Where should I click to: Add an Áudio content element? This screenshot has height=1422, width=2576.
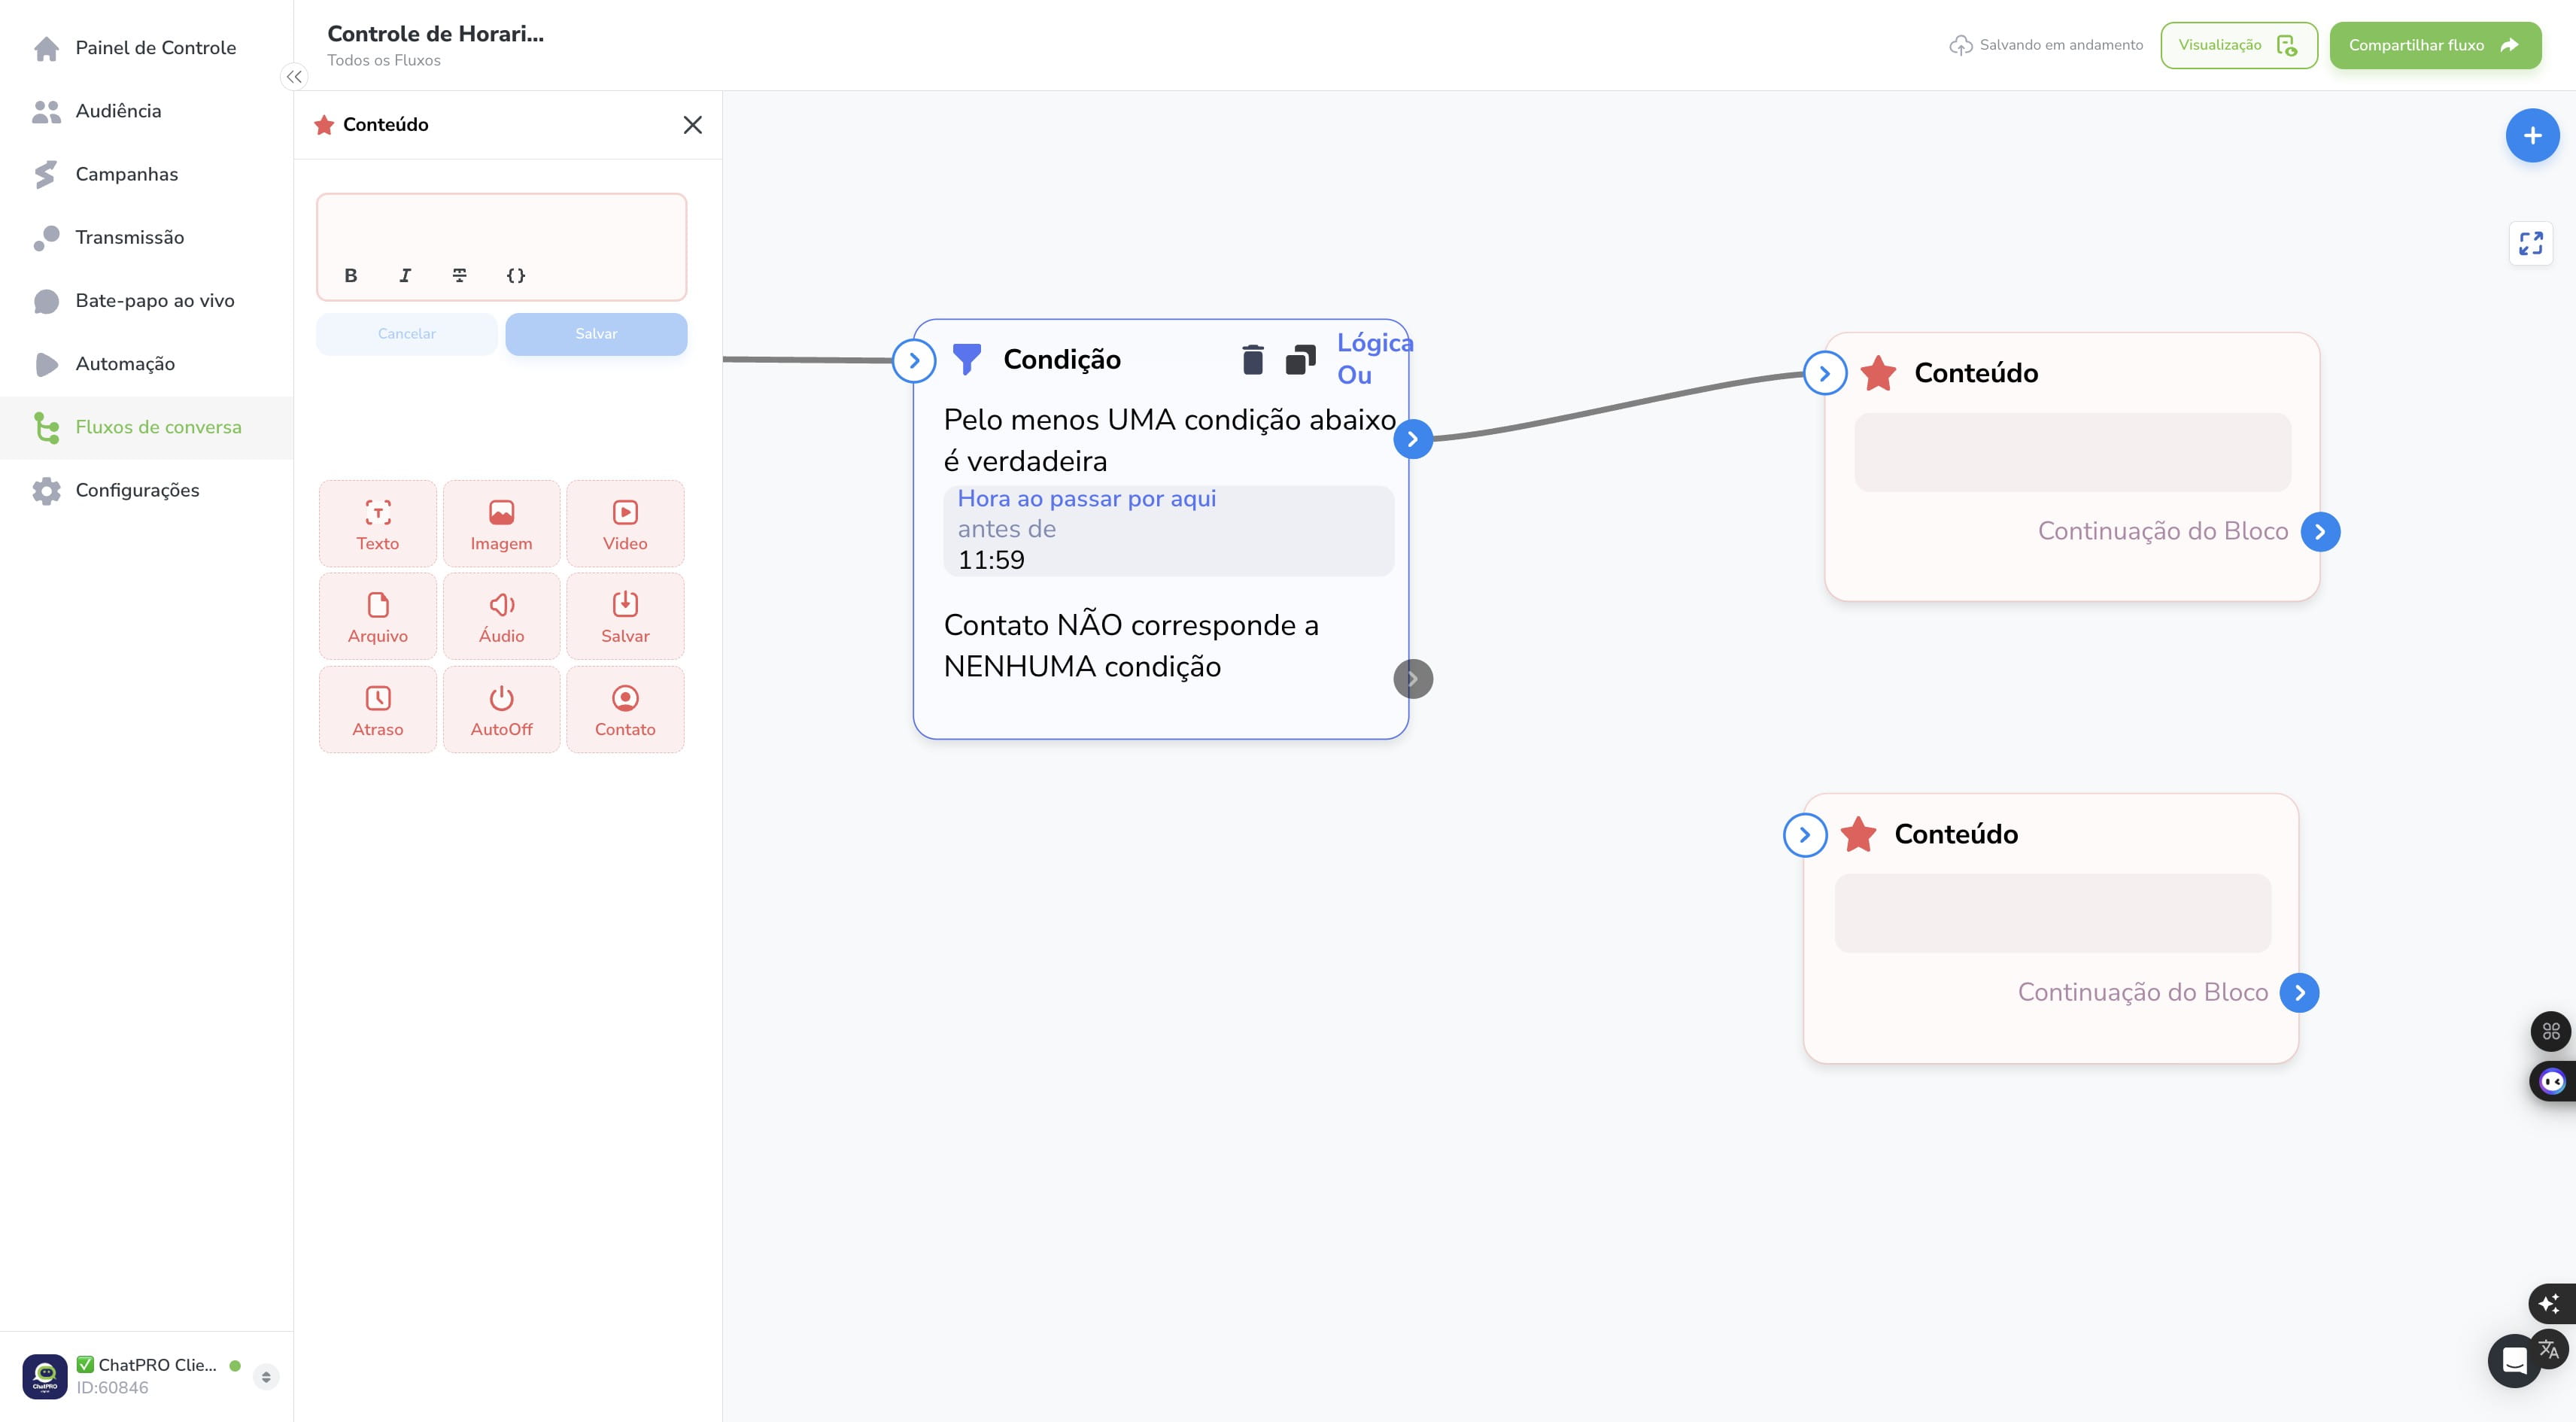click(x=501, y=617)
